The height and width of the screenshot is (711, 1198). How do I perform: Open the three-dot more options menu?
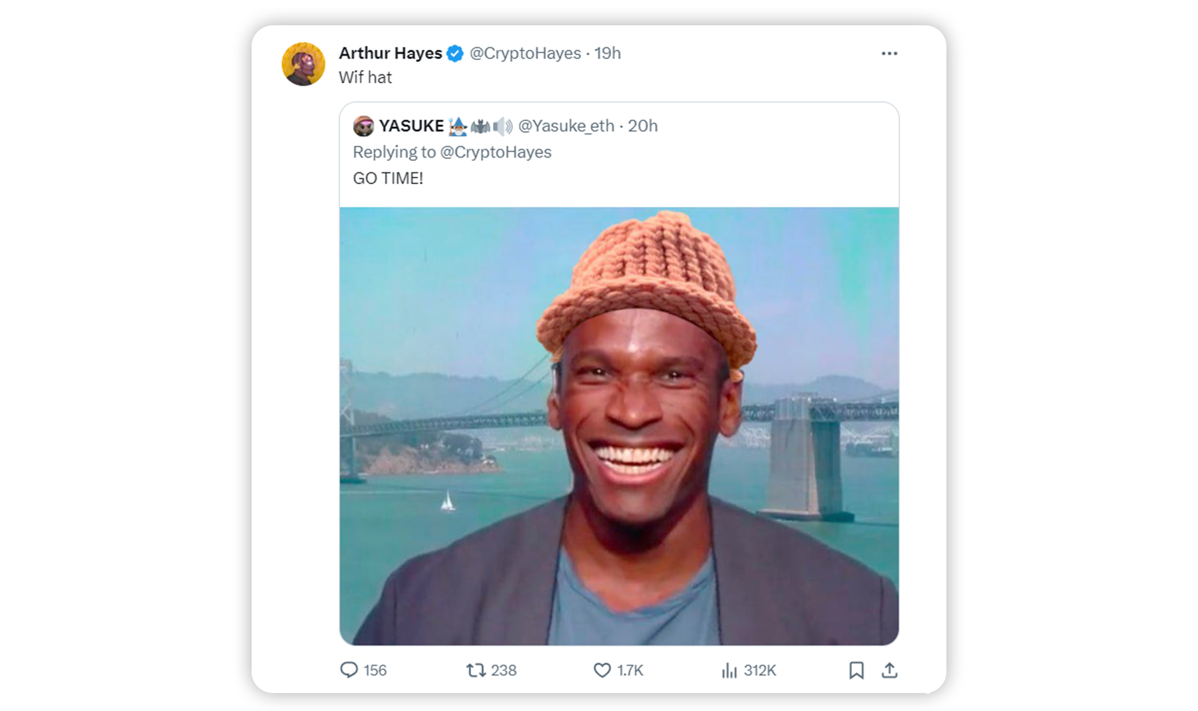[x=889, y=53]
